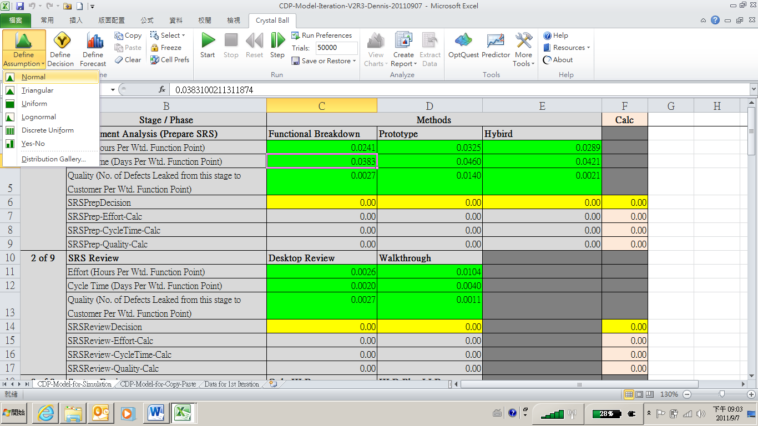Click the Extract Data icon
This screenshot has height=426, width=758.
pos(430,49)
